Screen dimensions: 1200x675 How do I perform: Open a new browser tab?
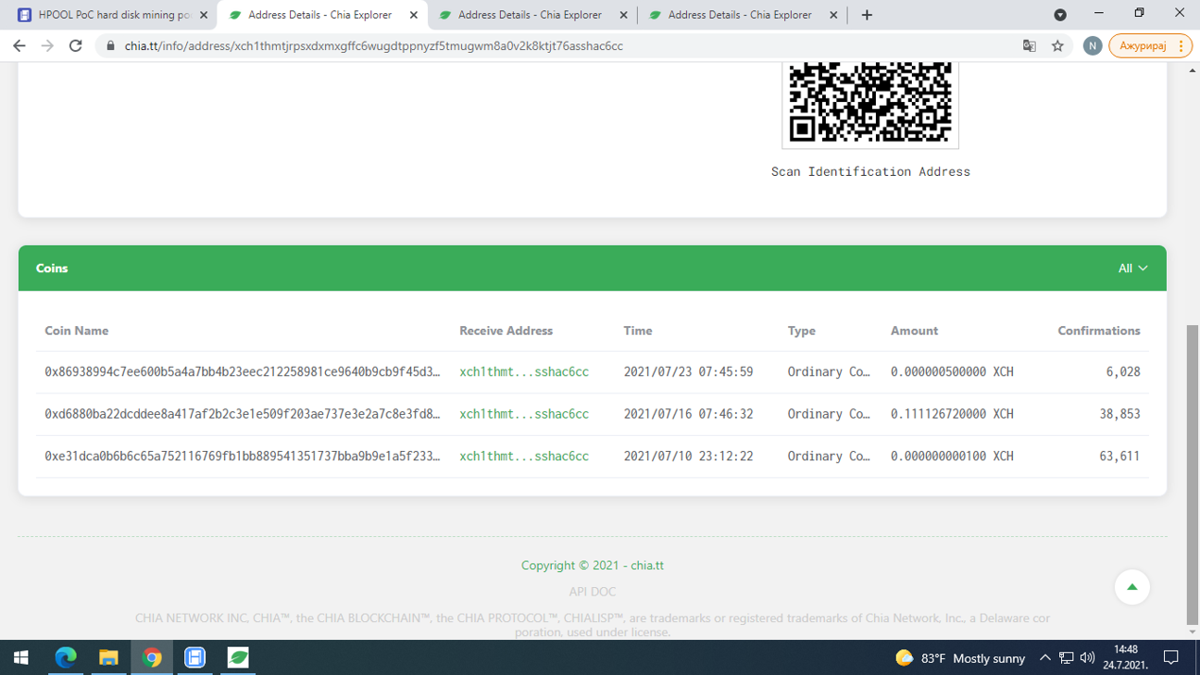(x=866, y=15)
